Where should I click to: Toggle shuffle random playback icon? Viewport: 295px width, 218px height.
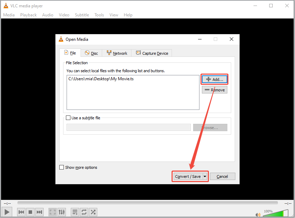(93, 212)
